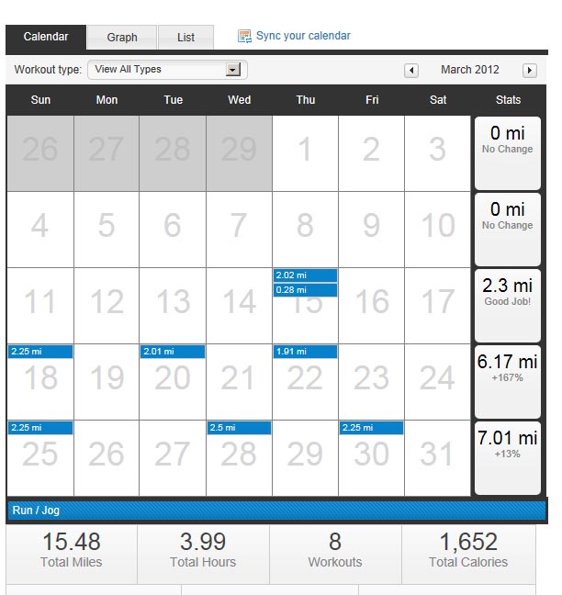The width and height of the screenshot is (562, 595).
Task: Advance to next month arrow
Action: pyautogui.click(x=530, y=71)
